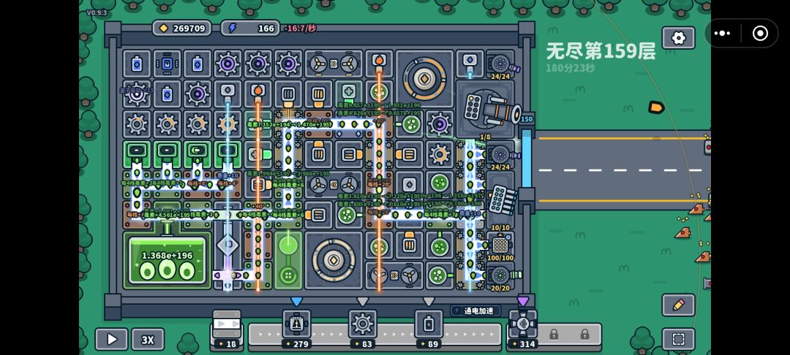This screenshot has width=790, height=355.
Task: Click the energy counter 166
Action: 250,28
